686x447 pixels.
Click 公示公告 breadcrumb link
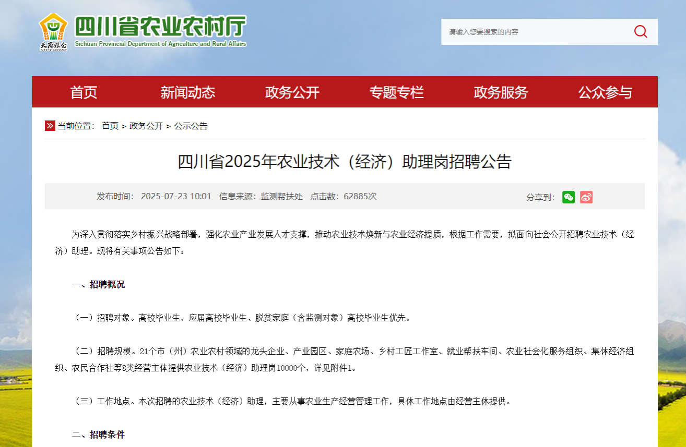(x=191, y=126)
